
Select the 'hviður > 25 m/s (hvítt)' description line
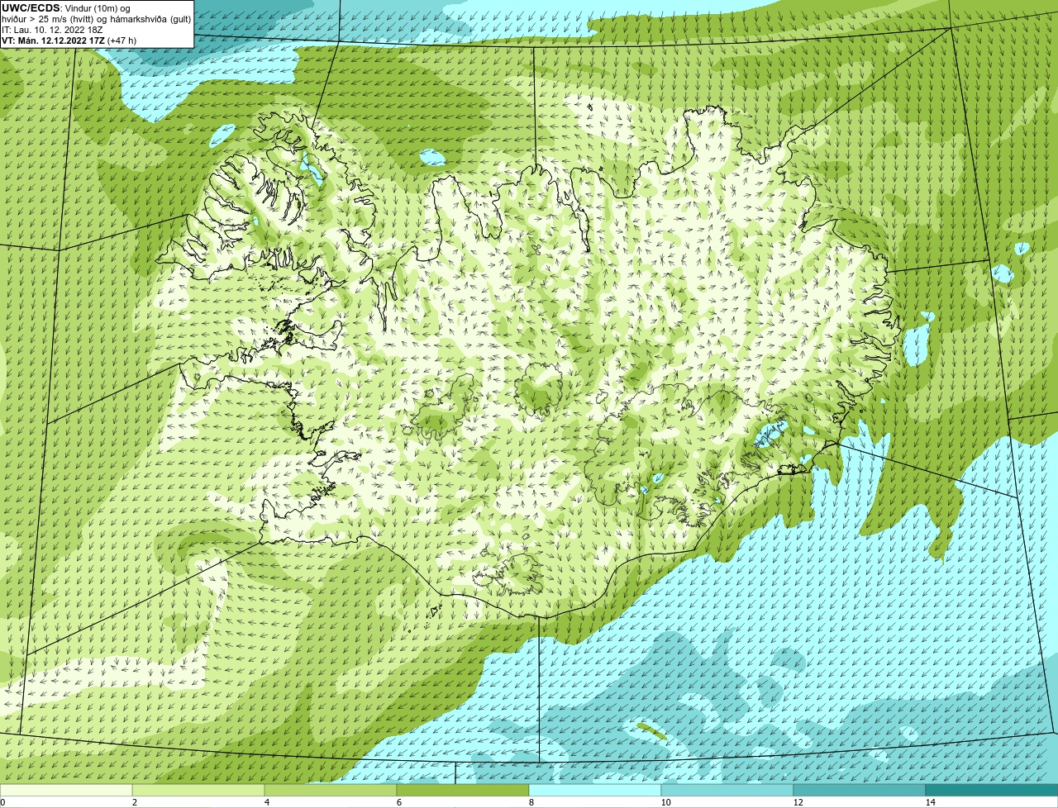click(x=96, y=19)
